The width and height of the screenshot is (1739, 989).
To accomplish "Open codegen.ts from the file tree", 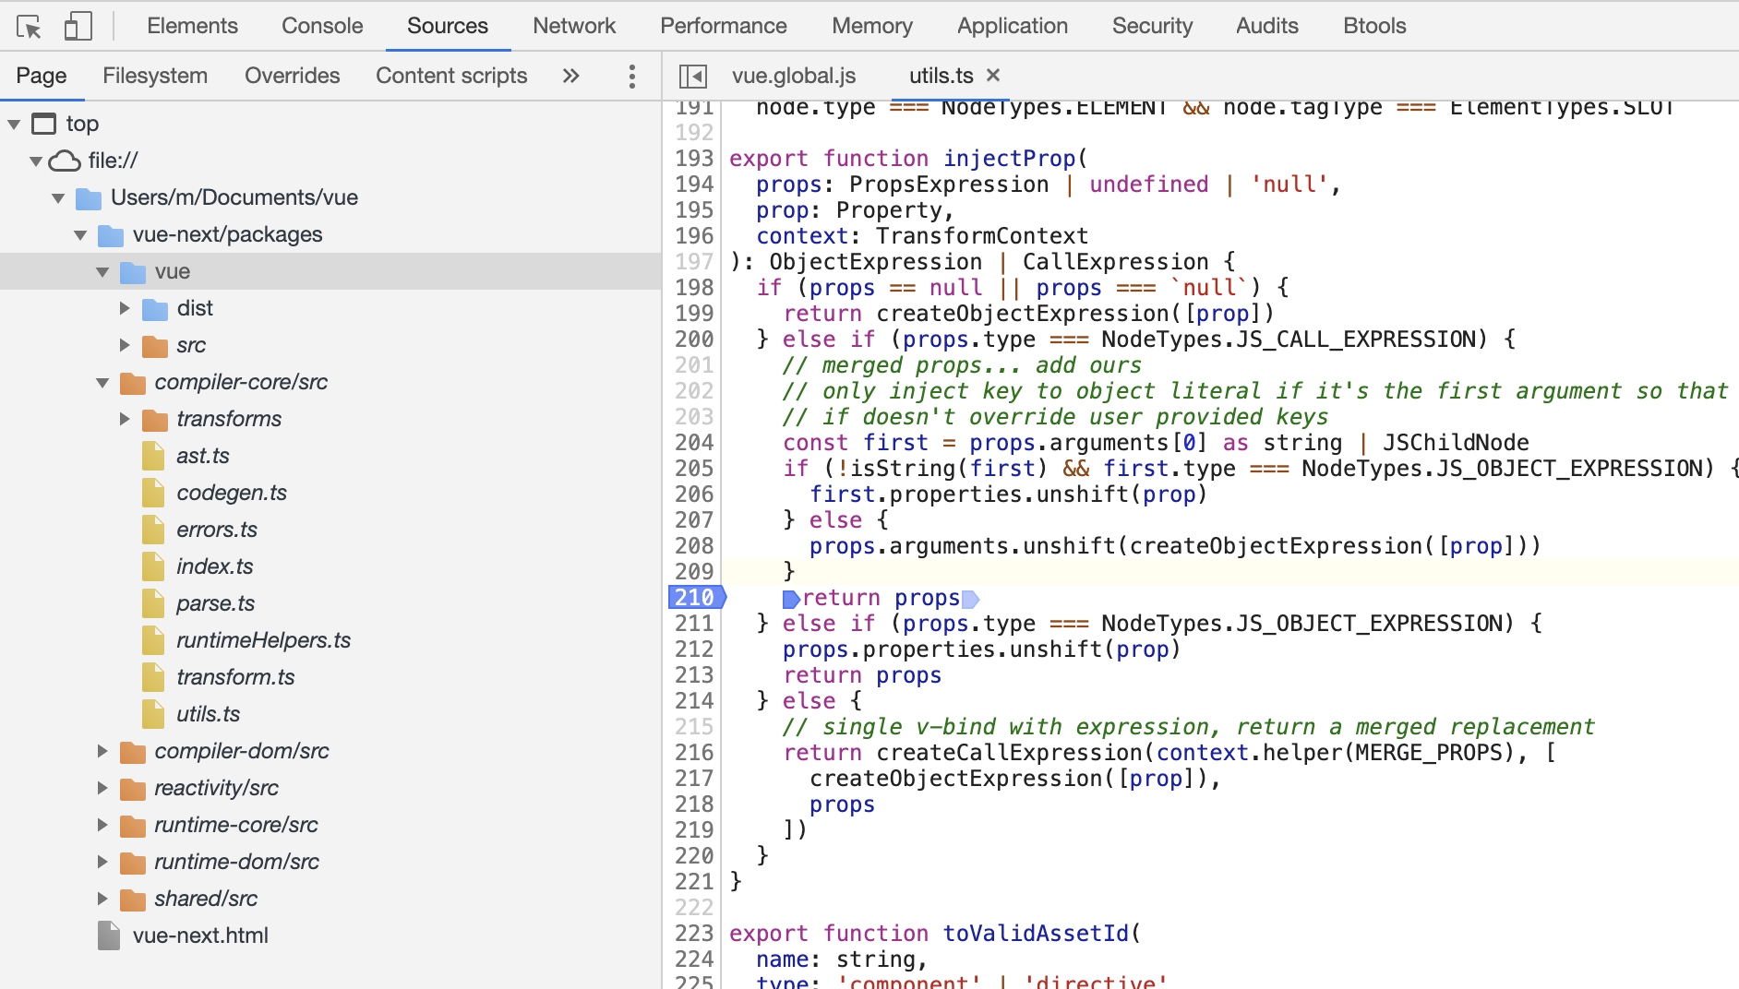I will coord(232,493).
